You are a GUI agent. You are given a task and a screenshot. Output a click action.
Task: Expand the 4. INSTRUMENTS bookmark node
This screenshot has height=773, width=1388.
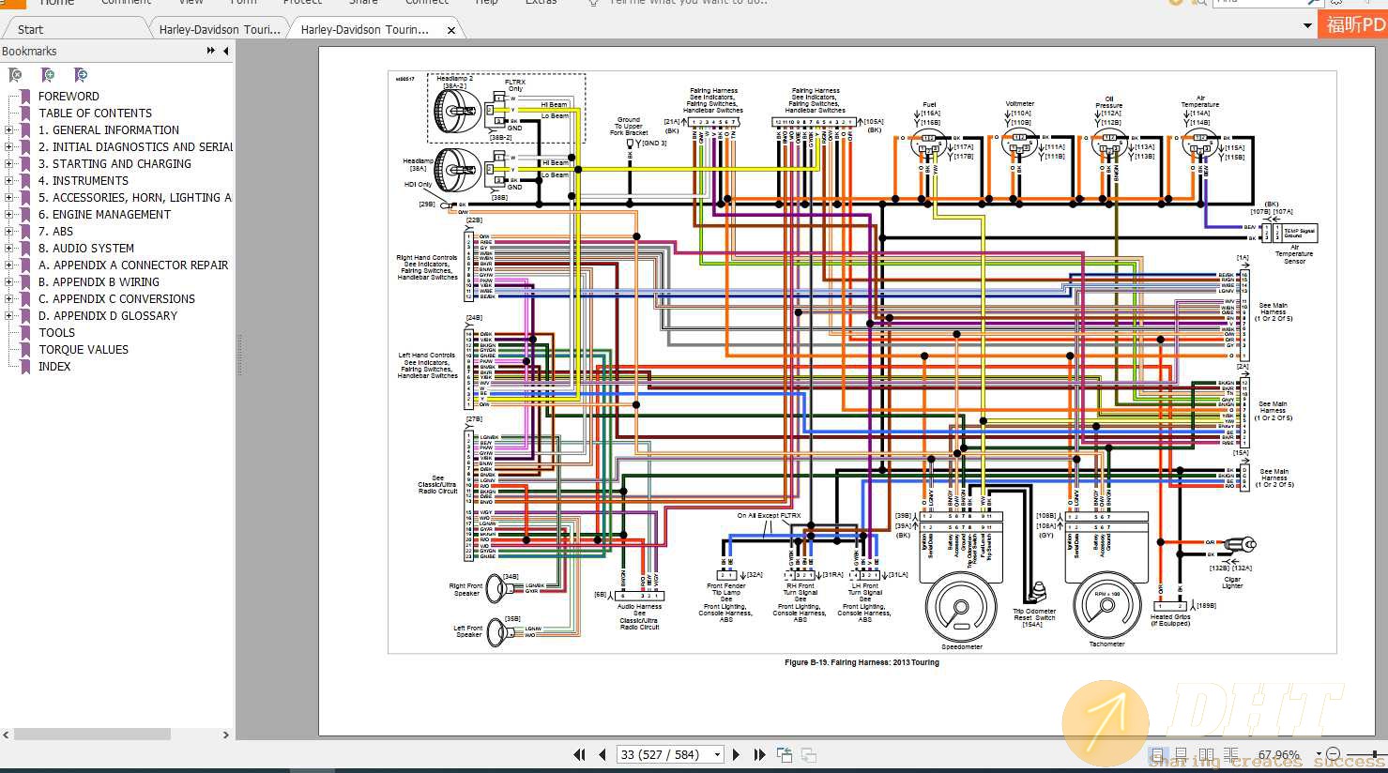(x=9, y=181)
